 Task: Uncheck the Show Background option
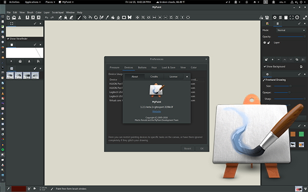coord(265,67)
